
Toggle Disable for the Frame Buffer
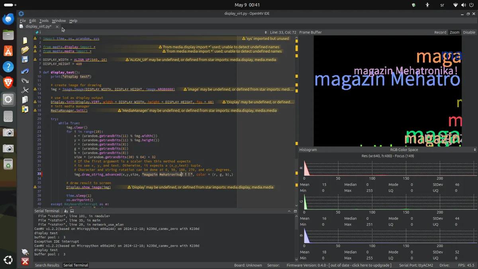coord(469,32)
